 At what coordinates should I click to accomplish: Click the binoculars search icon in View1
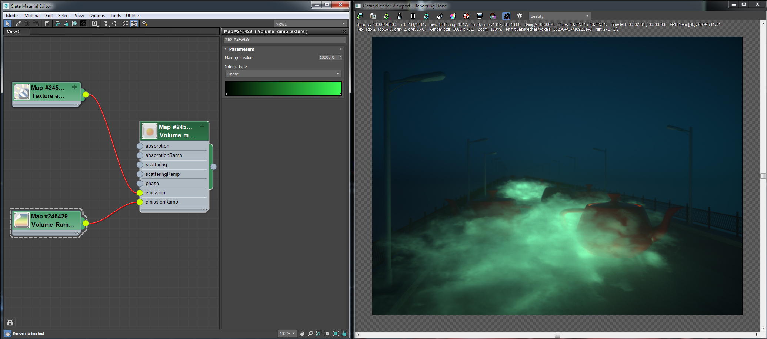pos(10,322)
